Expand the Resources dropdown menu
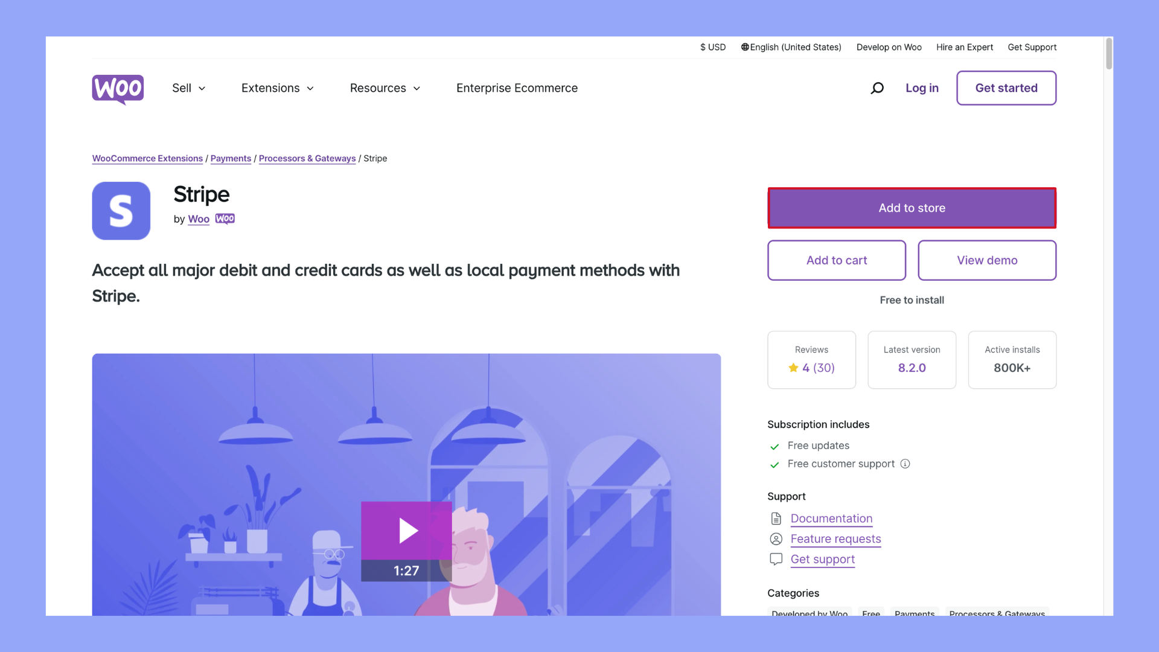 tap(385, 88)
